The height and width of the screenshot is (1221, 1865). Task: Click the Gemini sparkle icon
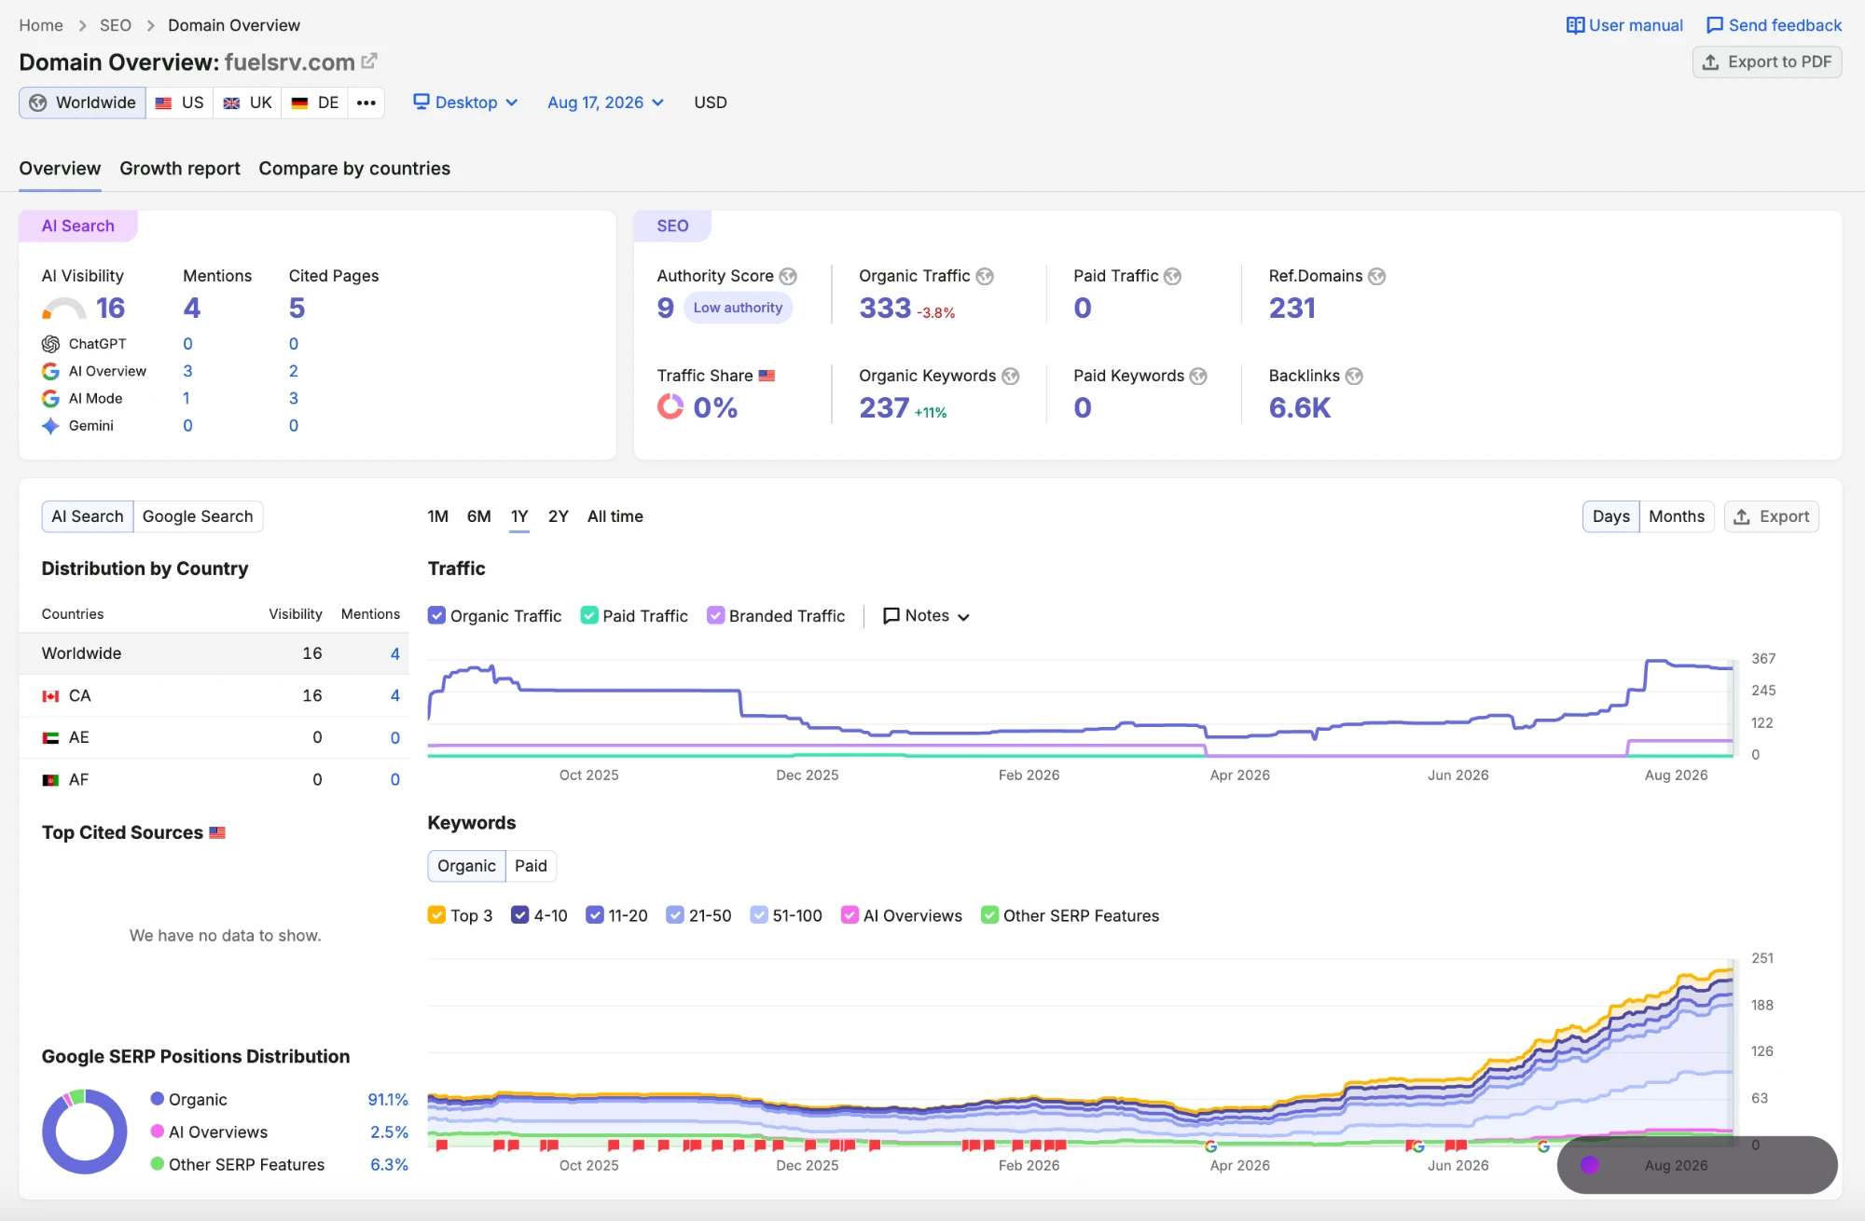click(x=51, y=426)
